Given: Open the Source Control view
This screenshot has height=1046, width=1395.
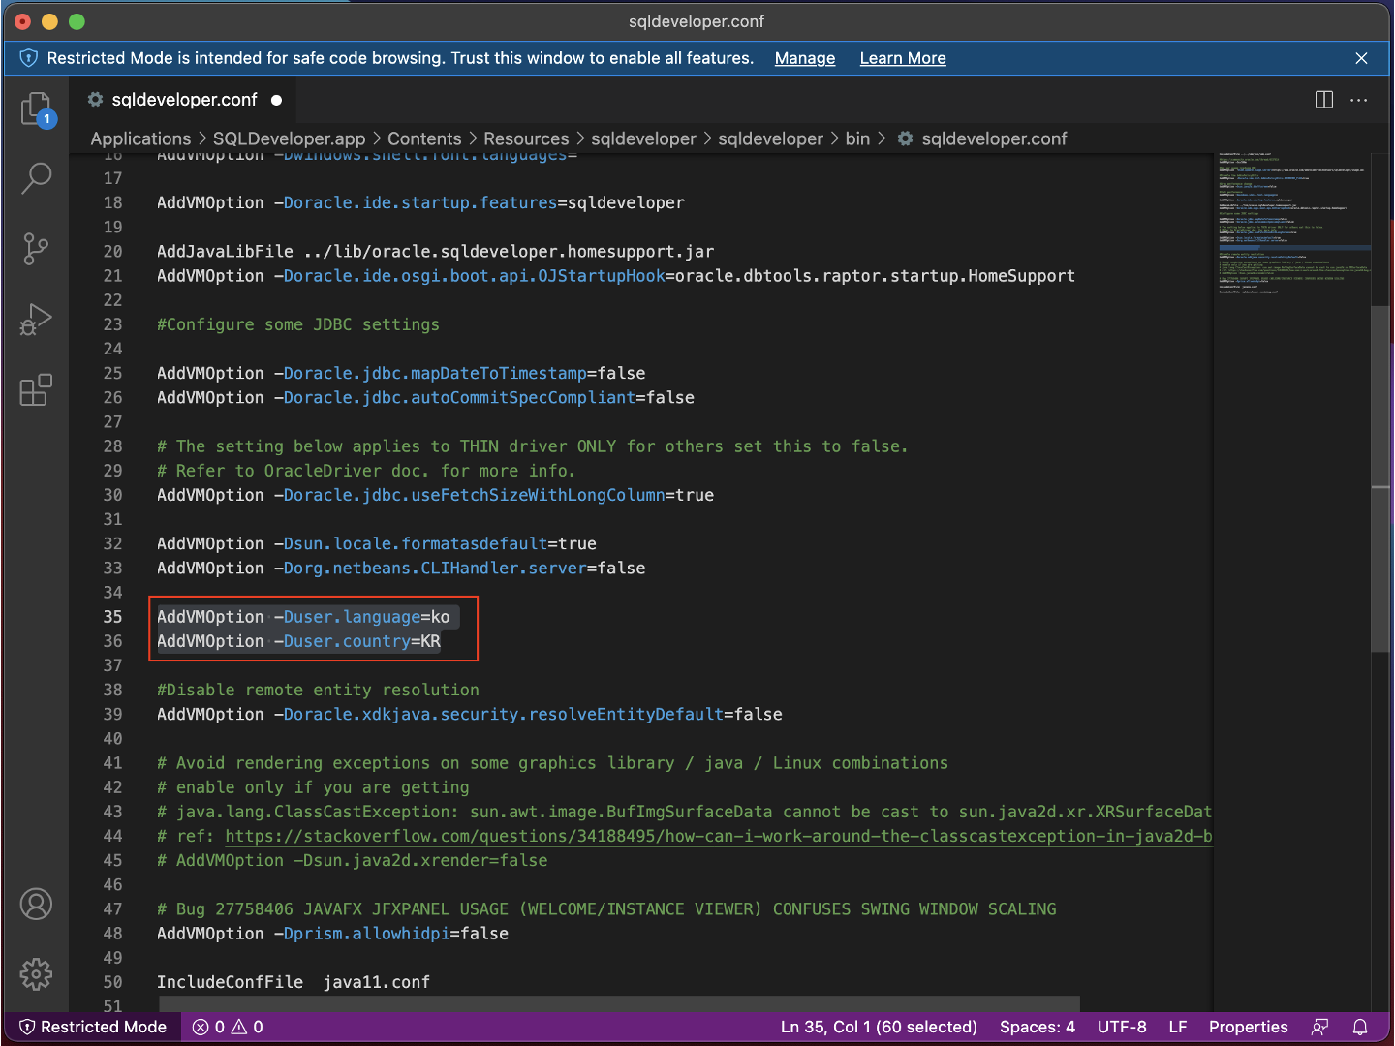Looking at the screenshot, I should pos(36,249).
